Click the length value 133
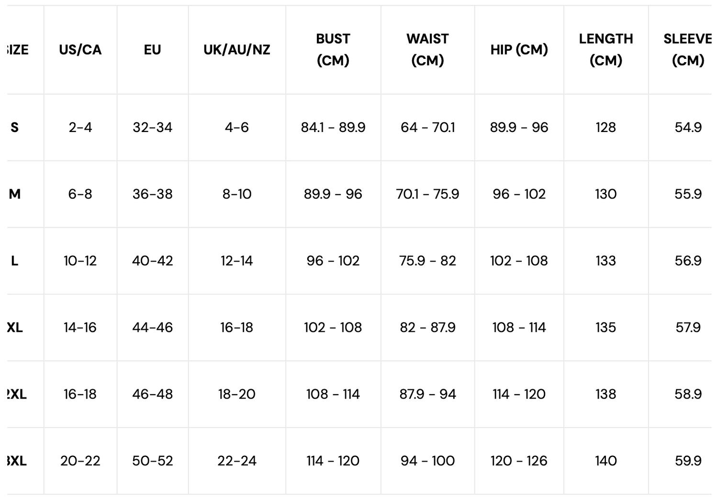718x497 pixels. pyautogui.click(x=606, y=261)
